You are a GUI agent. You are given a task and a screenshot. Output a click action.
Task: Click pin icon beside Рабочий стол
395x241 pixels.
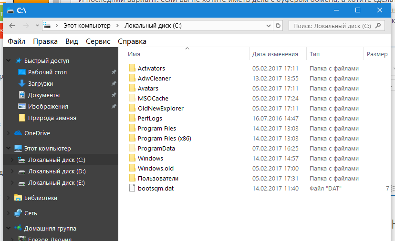coord(114,72)
